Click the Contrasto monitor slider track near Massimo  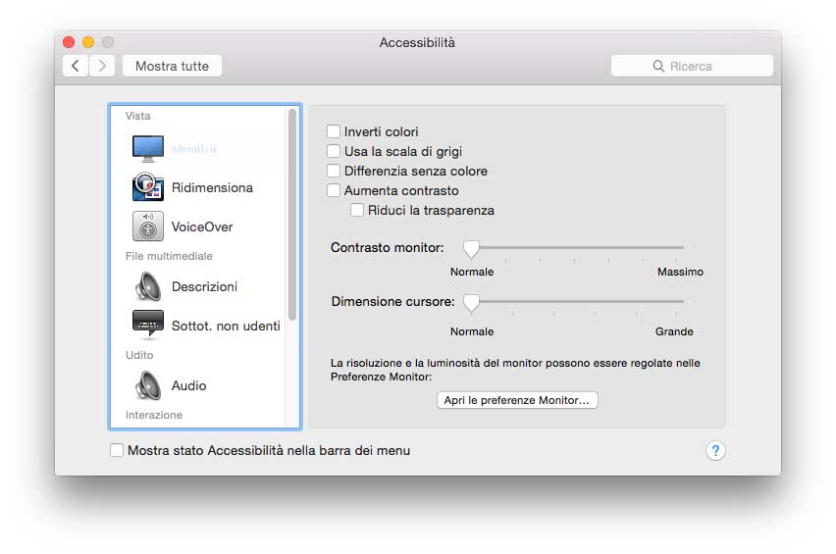click(x=674, y=247)
